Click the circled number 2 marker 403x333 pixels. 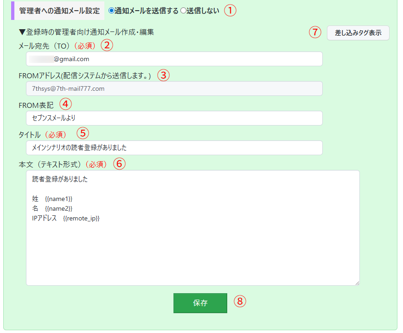click(107, 45)
